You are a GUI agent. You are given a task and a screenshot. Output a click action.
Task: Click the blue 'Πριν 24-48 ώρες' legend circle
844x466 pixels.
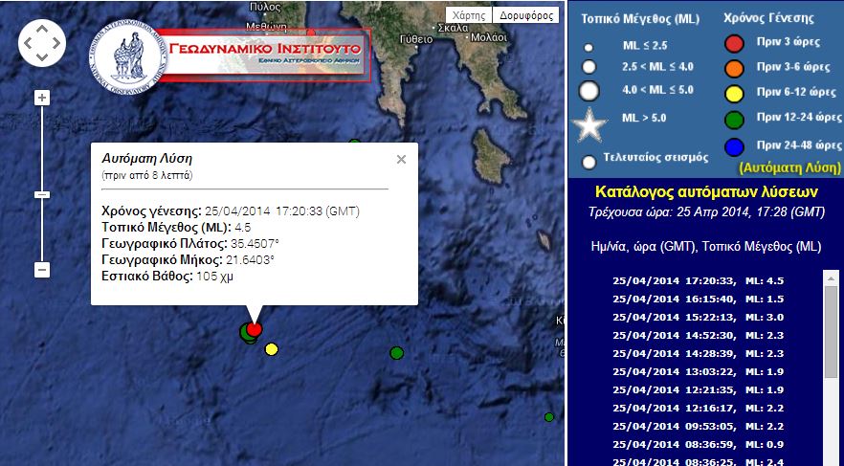[x=735, y=145]
